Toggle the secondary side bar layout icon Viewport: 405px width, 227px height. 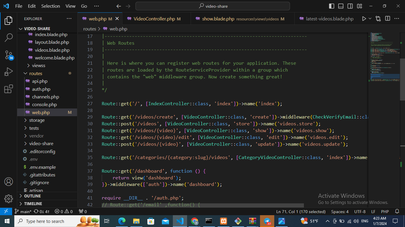[350, 6]
